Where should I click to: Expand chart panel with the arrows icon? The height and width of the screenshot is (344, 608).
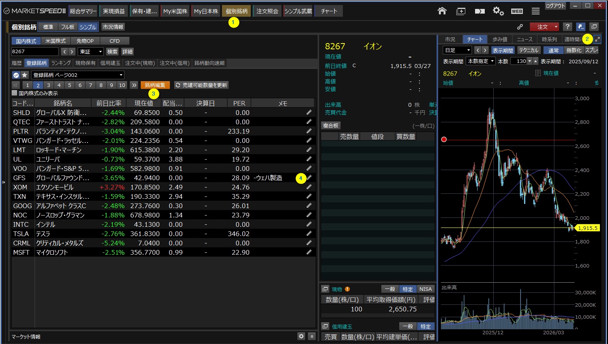(598, 39)
